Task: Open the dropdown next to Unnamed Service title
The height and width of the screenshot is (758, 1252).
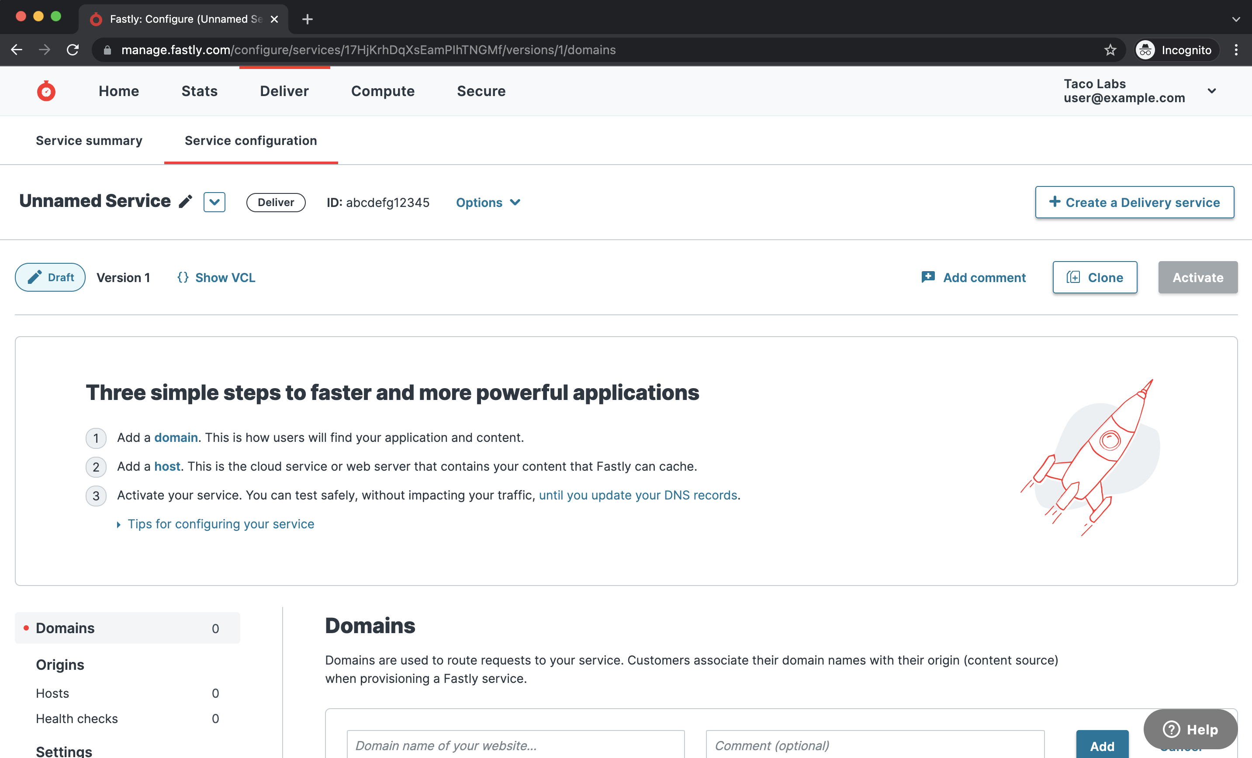Action: click(214, 202)
